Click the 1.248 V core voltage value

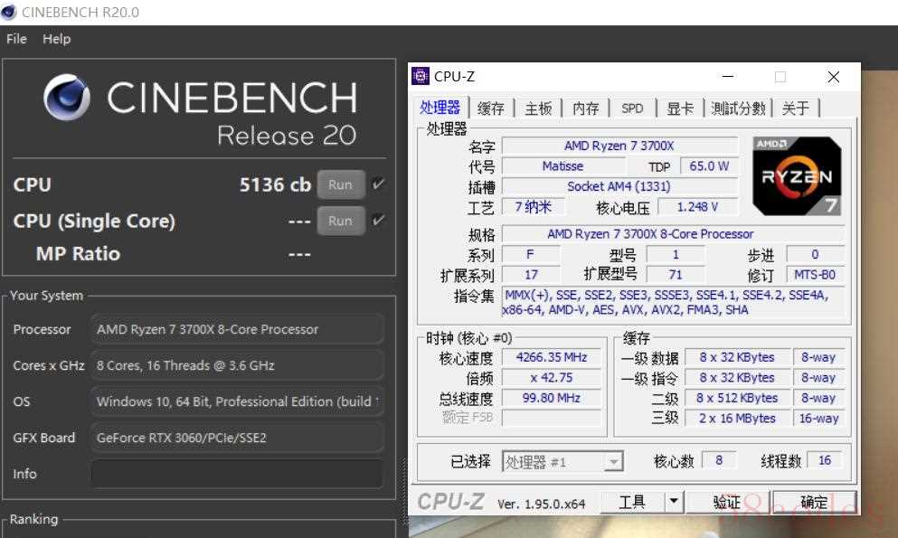click(x=697, y=207)
